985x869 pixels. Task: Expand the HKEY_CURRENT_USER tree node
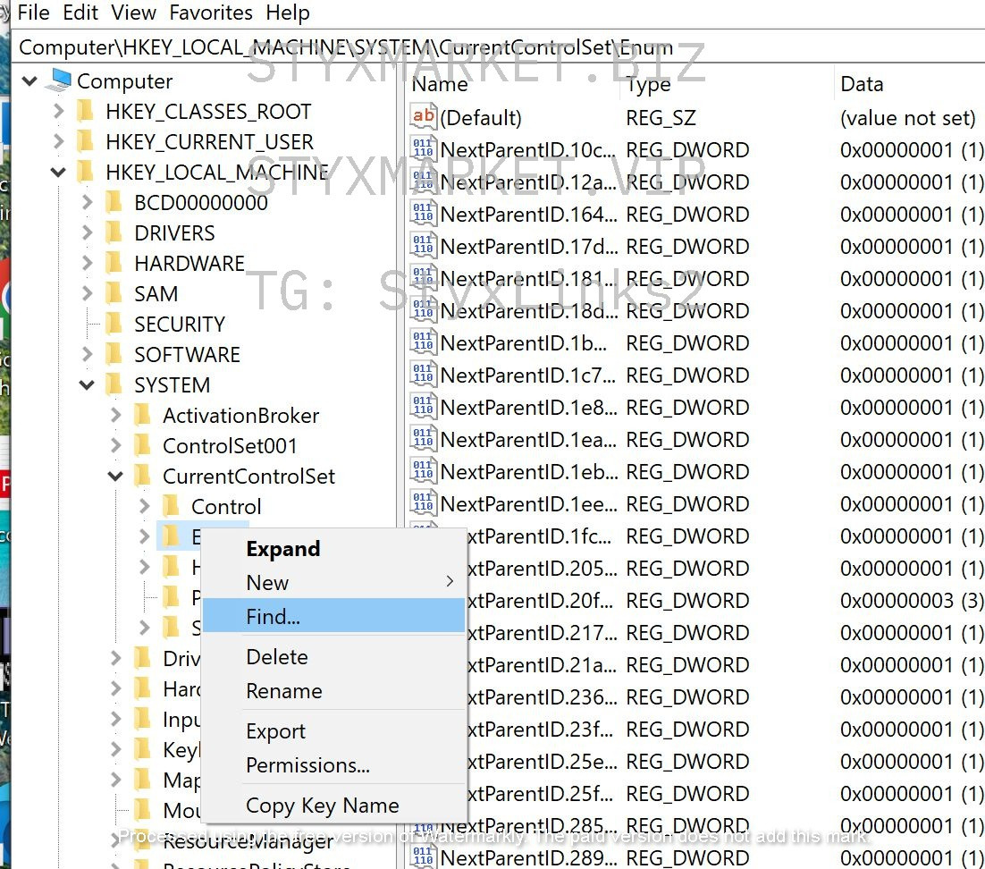click(58, 142)
